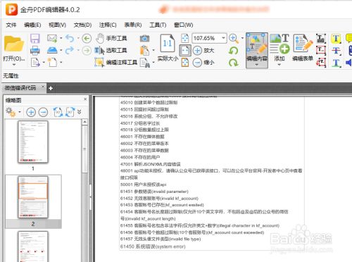
Task: Expand the Open (打开) button dropdown arrow
Action: [x=13, y=65]
